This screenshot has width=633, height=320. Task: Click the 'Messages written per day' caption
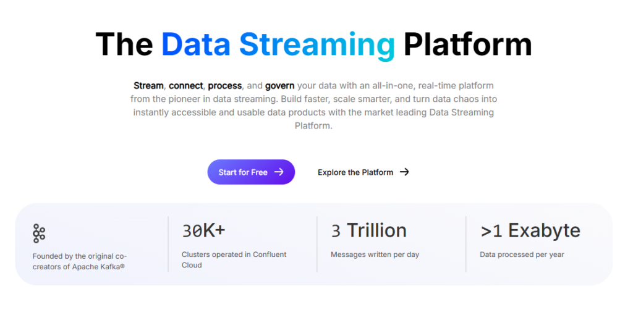tap(375, 255)
